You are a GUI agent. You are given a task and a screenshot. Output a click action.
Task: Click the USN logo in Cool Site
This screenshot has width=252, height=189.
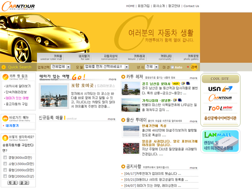[x=220, y=89]
